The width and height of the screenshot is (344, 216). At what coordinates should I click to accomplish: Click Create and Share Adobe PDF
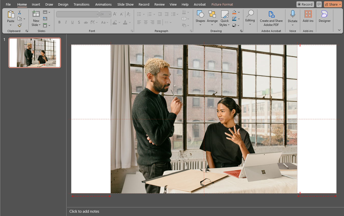(271, 18)
